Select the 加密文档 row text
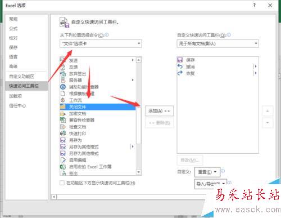281x218 pixels. pyautogui.click(x=78, y=114)
